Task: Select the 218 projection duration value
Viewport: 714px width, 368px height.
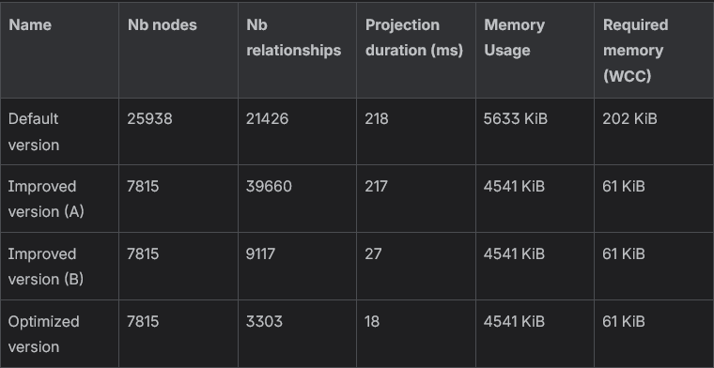Action: 377,118
